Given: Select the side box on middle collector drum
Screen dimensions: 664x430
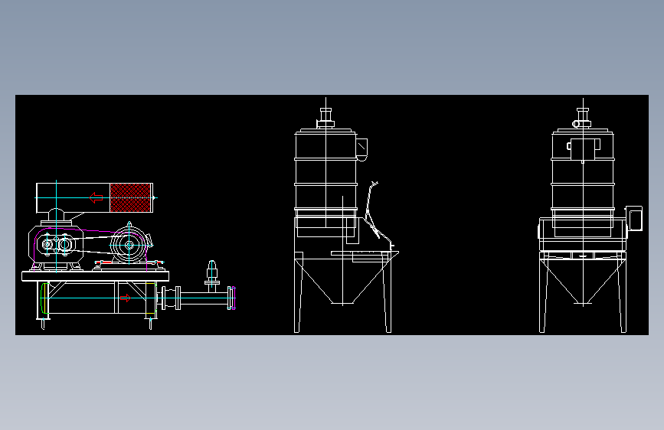Looking at the screenshot, I should (361, 149).
